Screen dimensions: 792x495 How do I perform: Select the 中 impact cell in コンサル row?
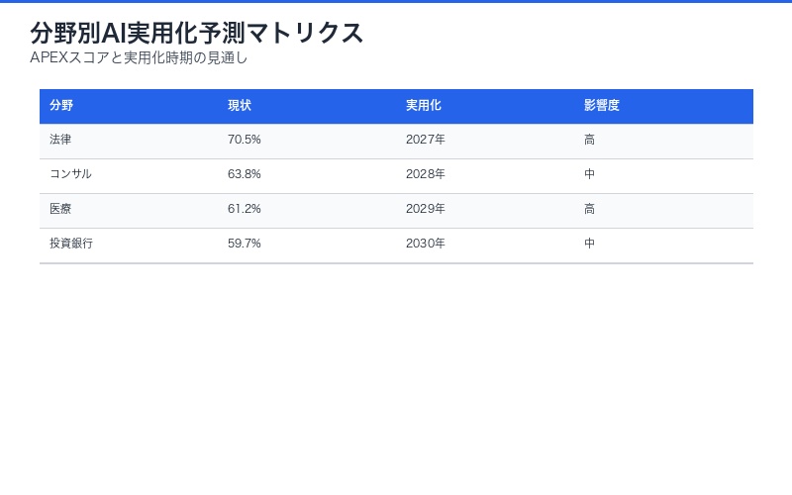click(590, 175)
